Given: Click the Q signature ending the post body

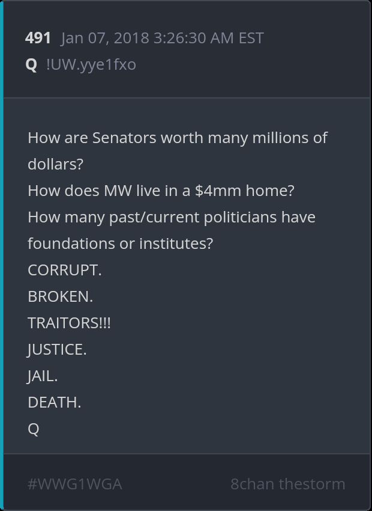Looking at the screenshot, I should pyautogui.click(x=34, y=429).
